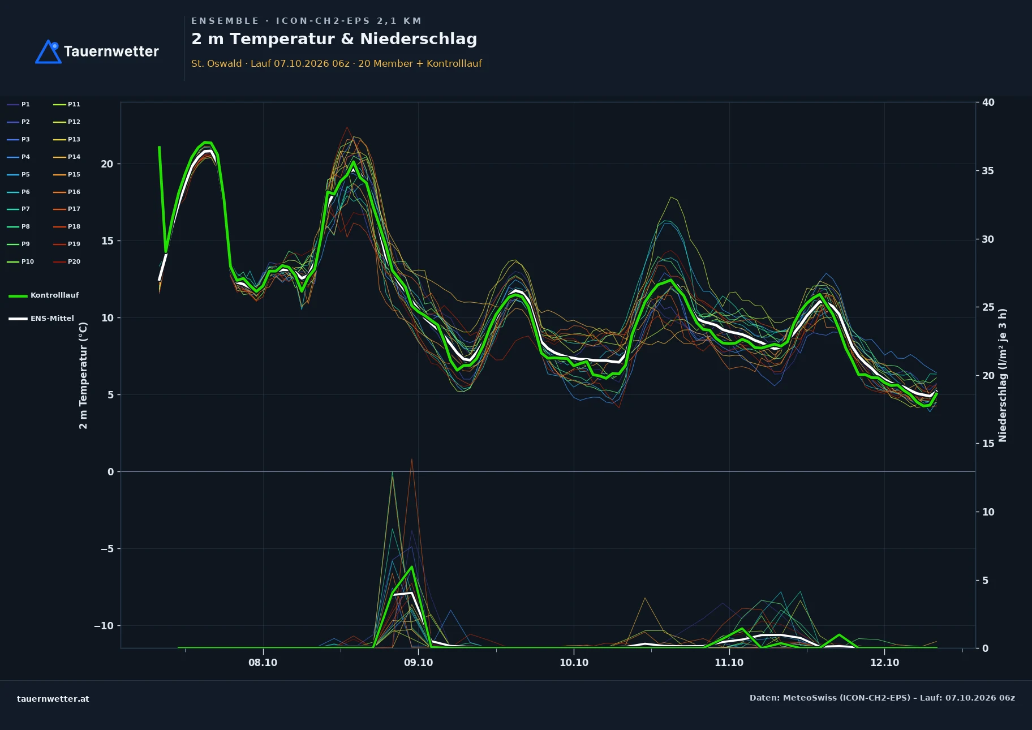This screenshot has height=730, width=1032.
Task: Select the P10 legend entry
Action: 20,262
